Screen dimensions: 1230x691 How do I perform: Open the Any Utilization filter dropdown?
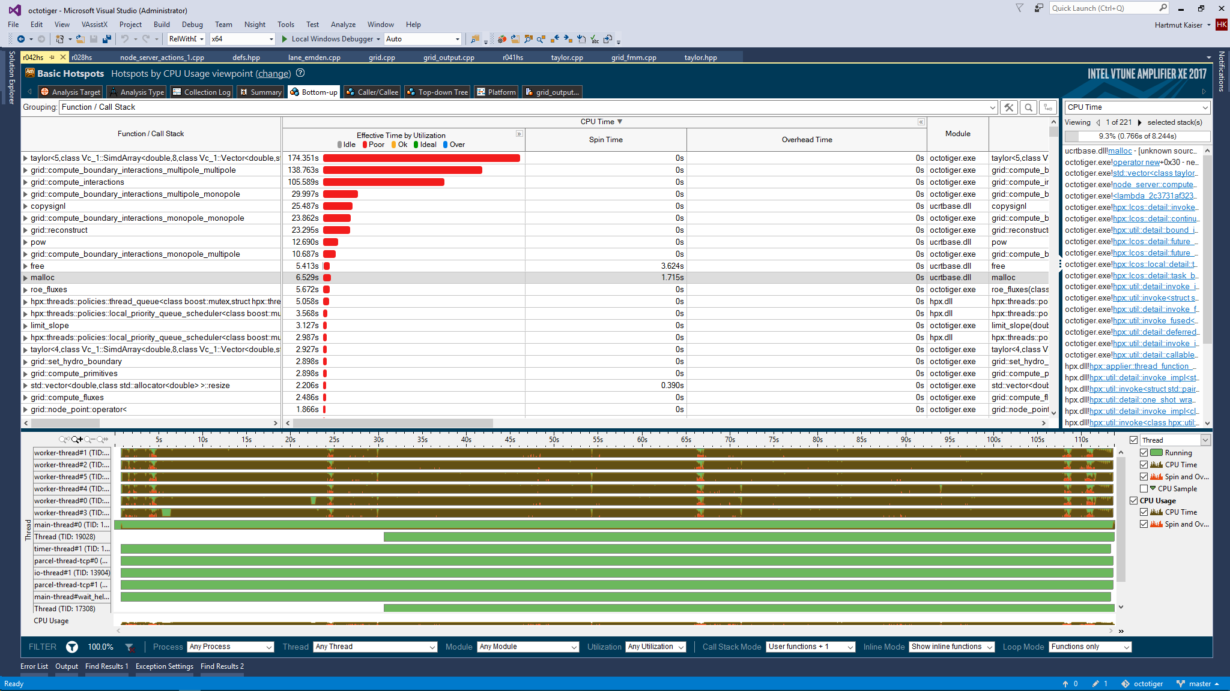(x=656, y=647)
